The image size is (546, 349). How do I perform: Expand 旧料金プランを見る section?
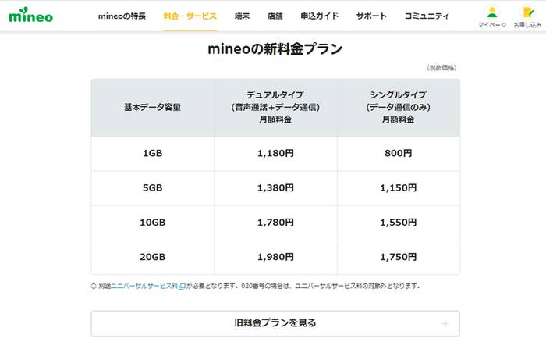(275, 323)
